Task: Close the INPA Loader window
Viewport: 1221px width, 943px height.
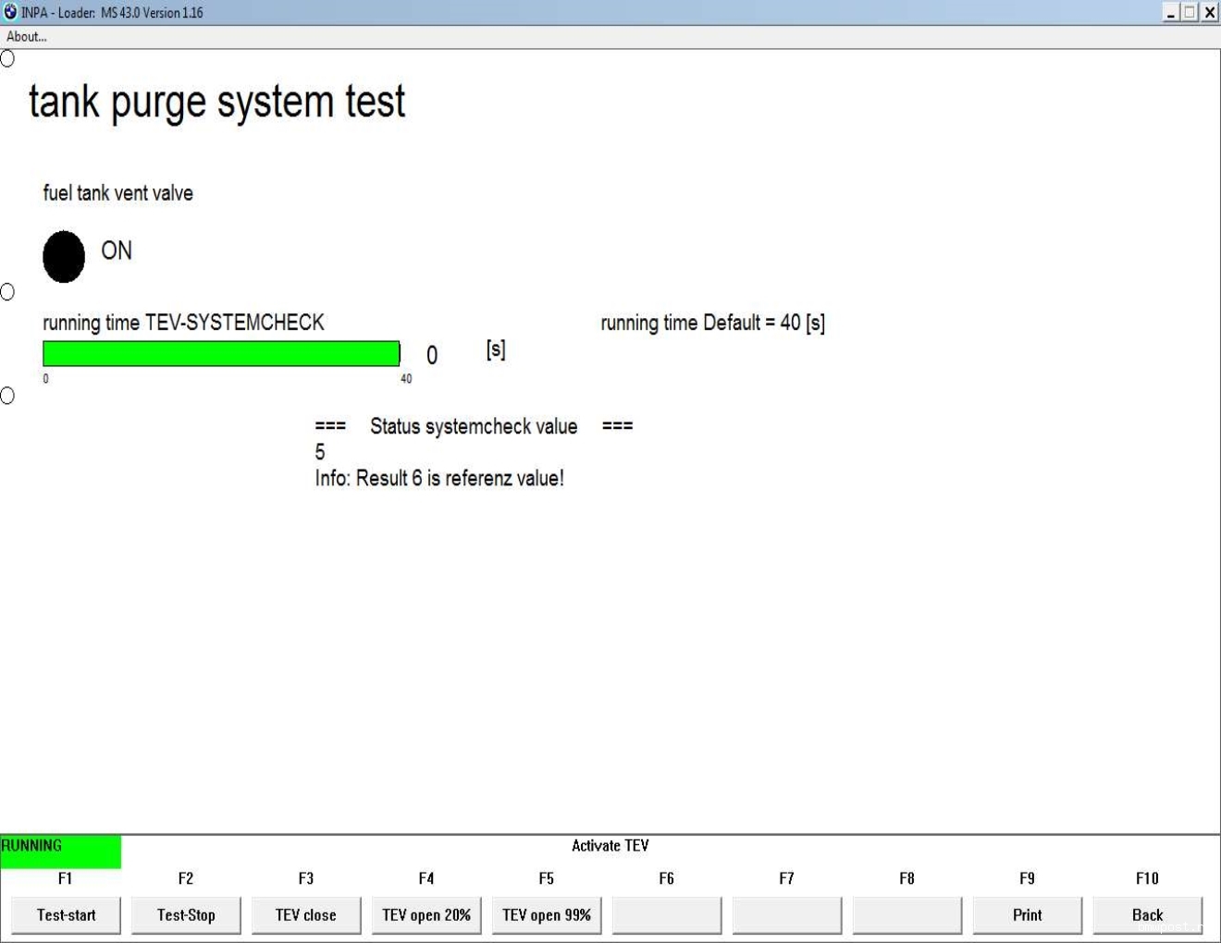Action: pos(1209,12)
